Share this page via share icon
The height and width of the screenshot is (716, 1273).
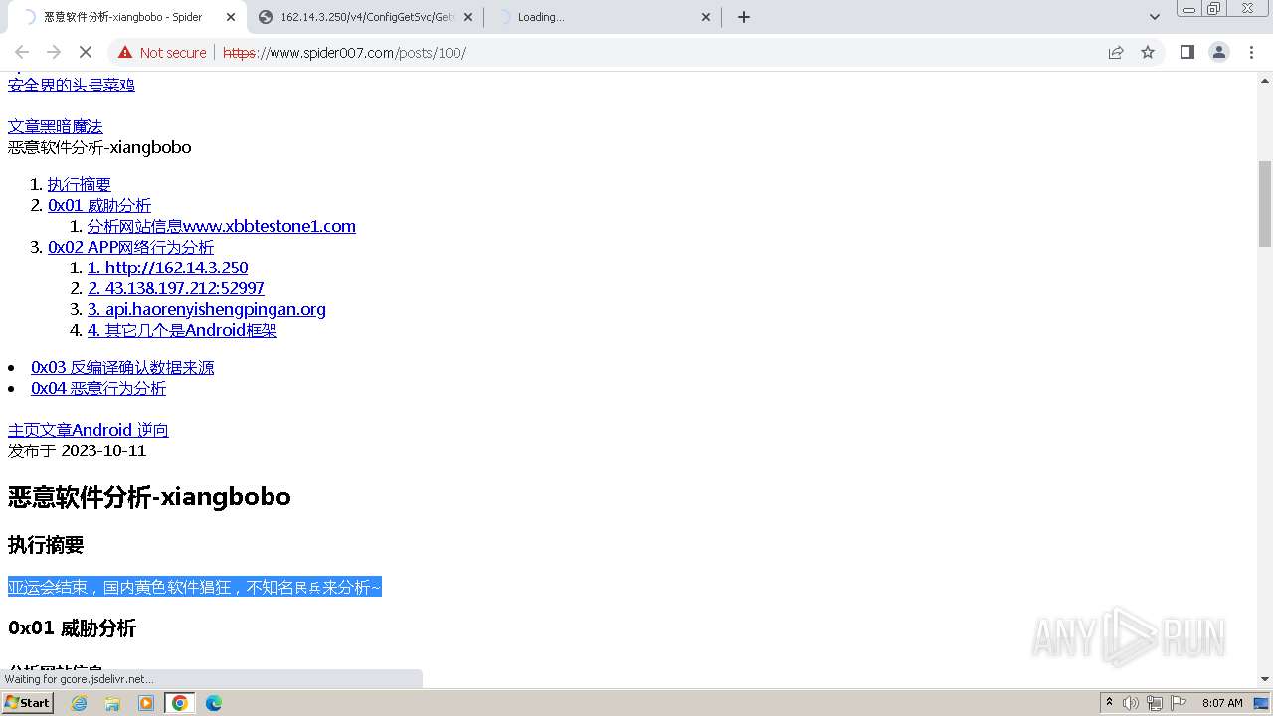(x=1116, y=52)
